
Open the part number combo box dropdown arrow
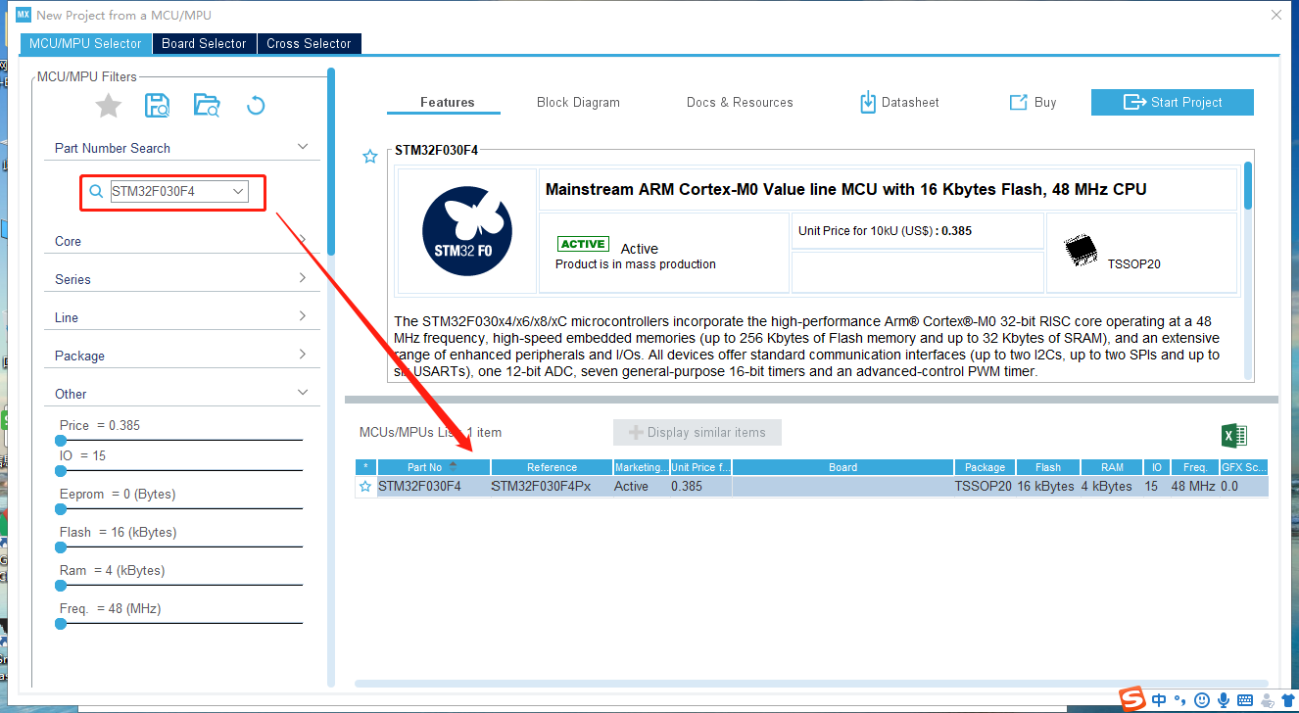pyautogui.click(x=238, y=192)
